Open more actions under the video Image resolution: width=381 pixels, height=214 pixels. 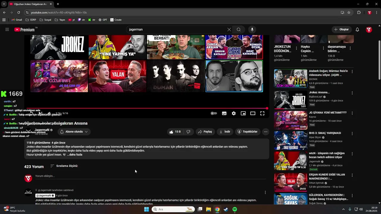coord(266,132)
